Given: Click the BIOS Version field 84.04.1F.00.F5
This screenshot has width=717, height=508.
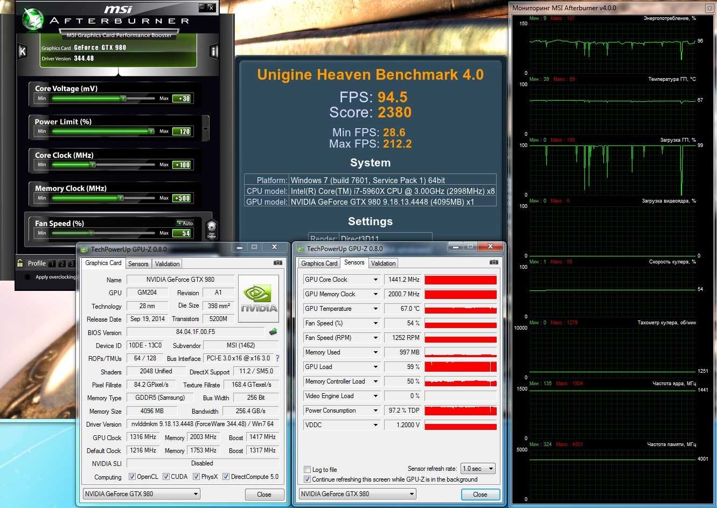Looking at the screenshot, I should (196, 332).
